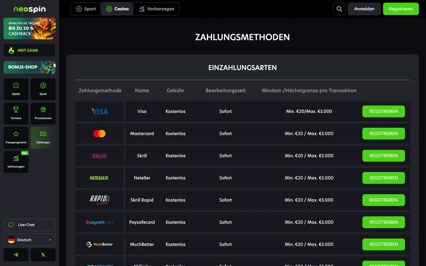
Task: Open the Live-Chat button
Action: (29, 225)
